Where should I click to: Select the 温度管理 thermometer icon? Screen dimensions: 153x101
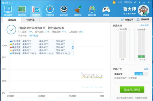[36, 11]
